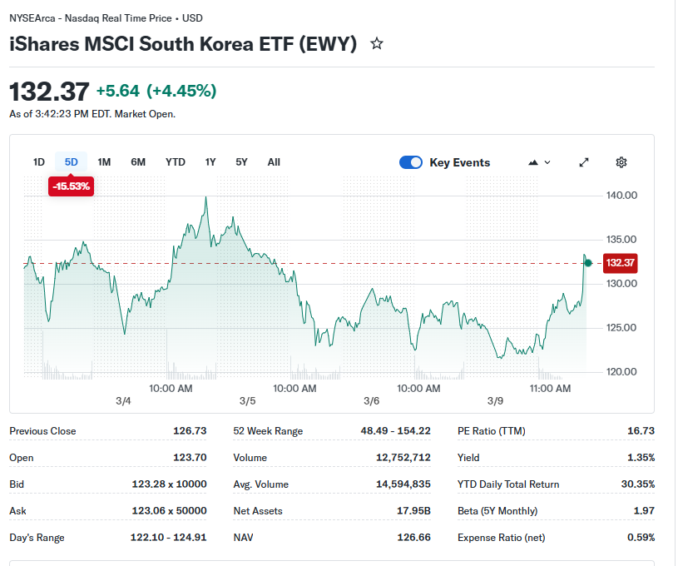Click the 3/5 date label on chart axis
Viewport: 678px width, 566px height.
click(x=247, y=401)
